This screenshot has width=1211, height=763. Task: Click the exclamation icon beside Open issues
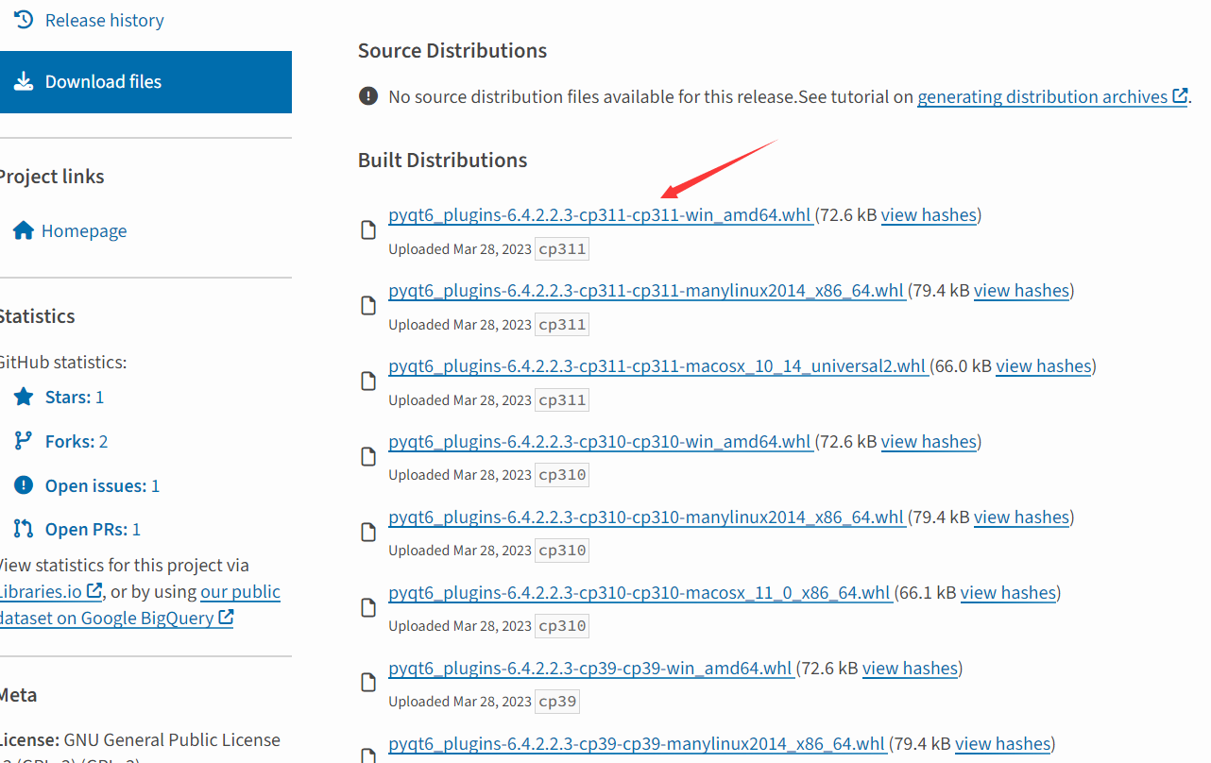24,485
